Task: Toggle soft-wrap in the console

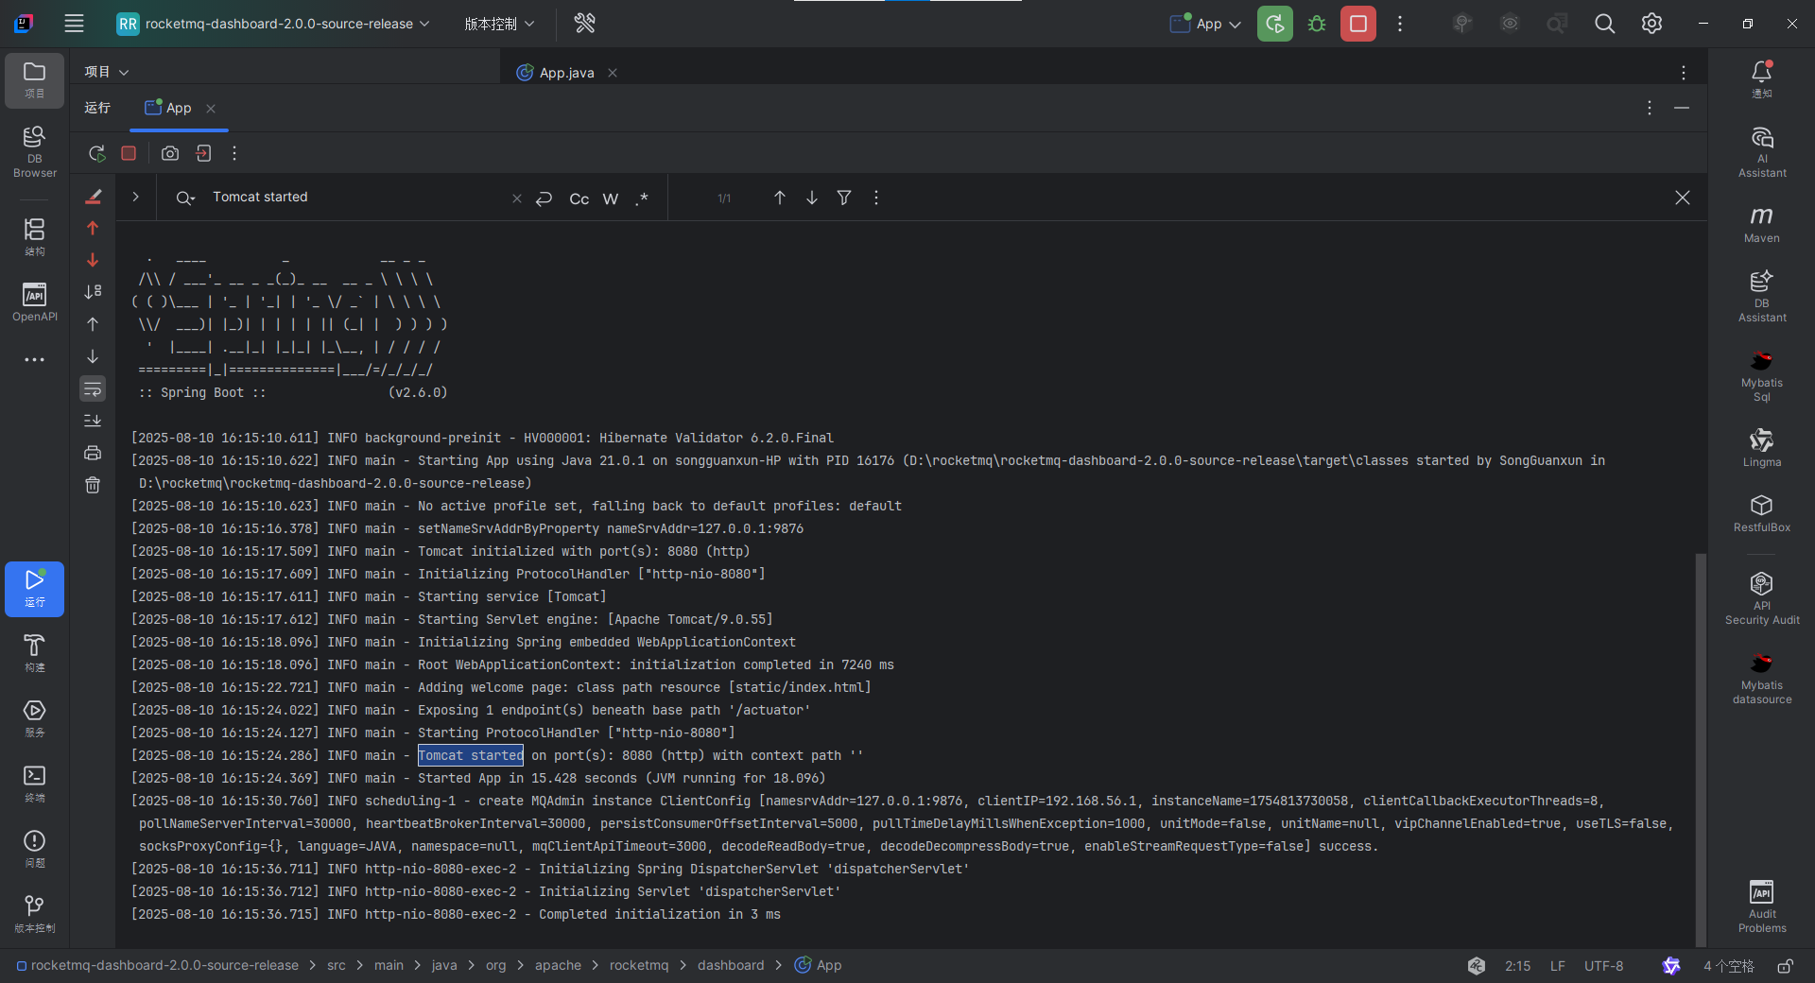Action: click(92, 388)
